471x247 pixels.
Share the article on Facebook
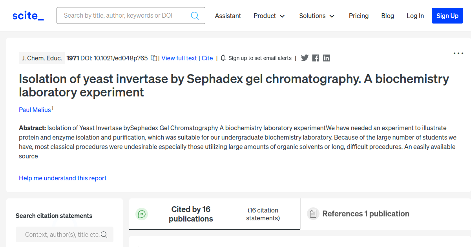coord(316,58)
